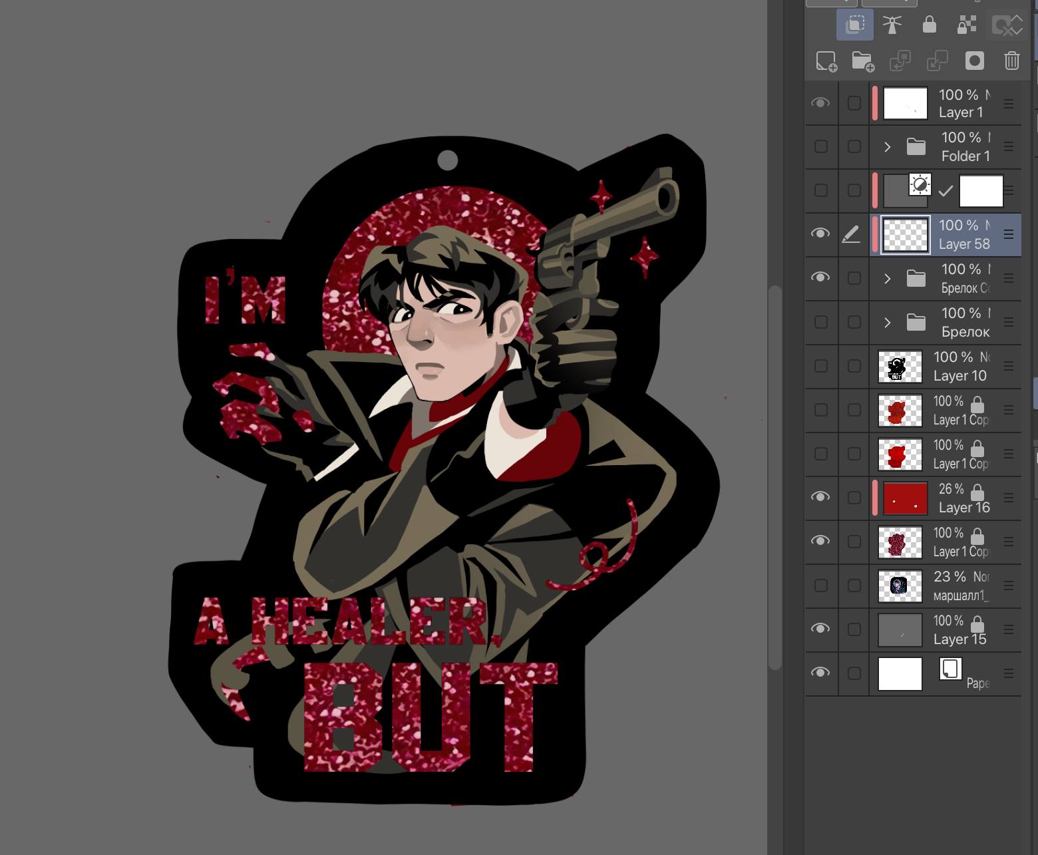Image resolution: width=1038 pixels, height=855 pixels.
Task: Hide the Брелок C folder eye icon
Action: click(x=820, y=277)
